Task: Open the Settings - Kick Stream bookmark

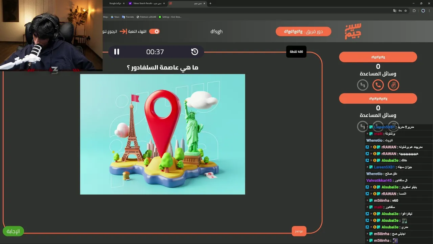Action: [170, 17]
